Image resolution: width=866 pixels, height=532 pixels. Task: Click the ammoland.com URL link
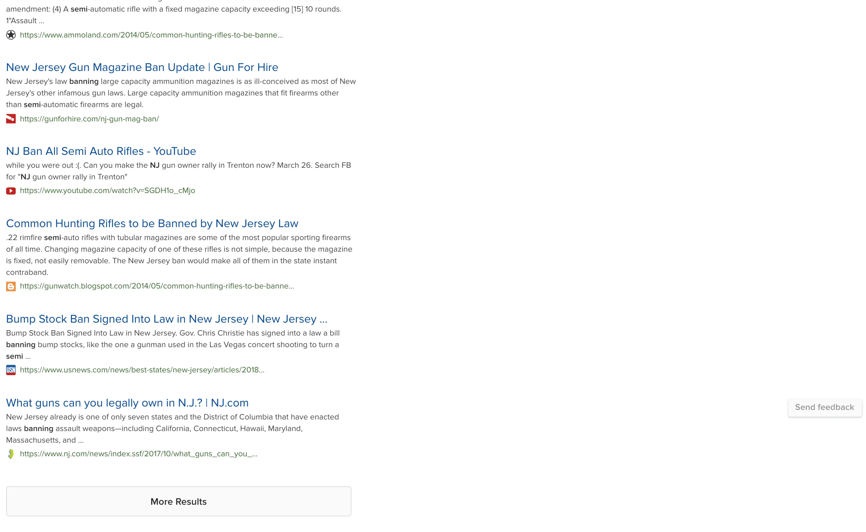151,35
